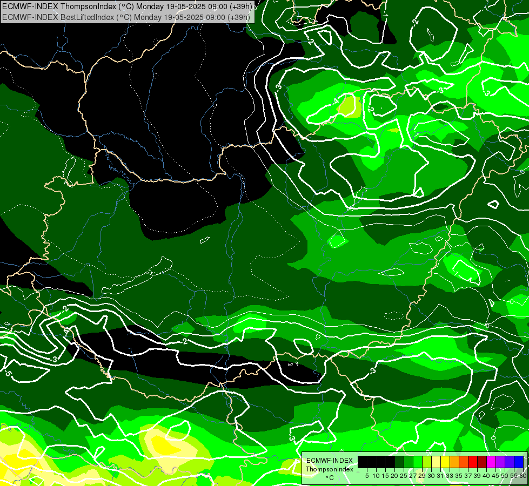Screen dimensions: 529x486
Task: Pick the magenta 40–45 legend swatch
Action: click(x=491, y=462)
